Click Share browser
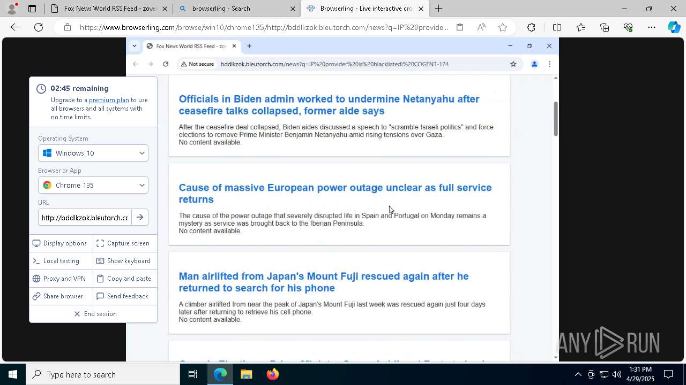Screen dimensions: 686x385 60,296
